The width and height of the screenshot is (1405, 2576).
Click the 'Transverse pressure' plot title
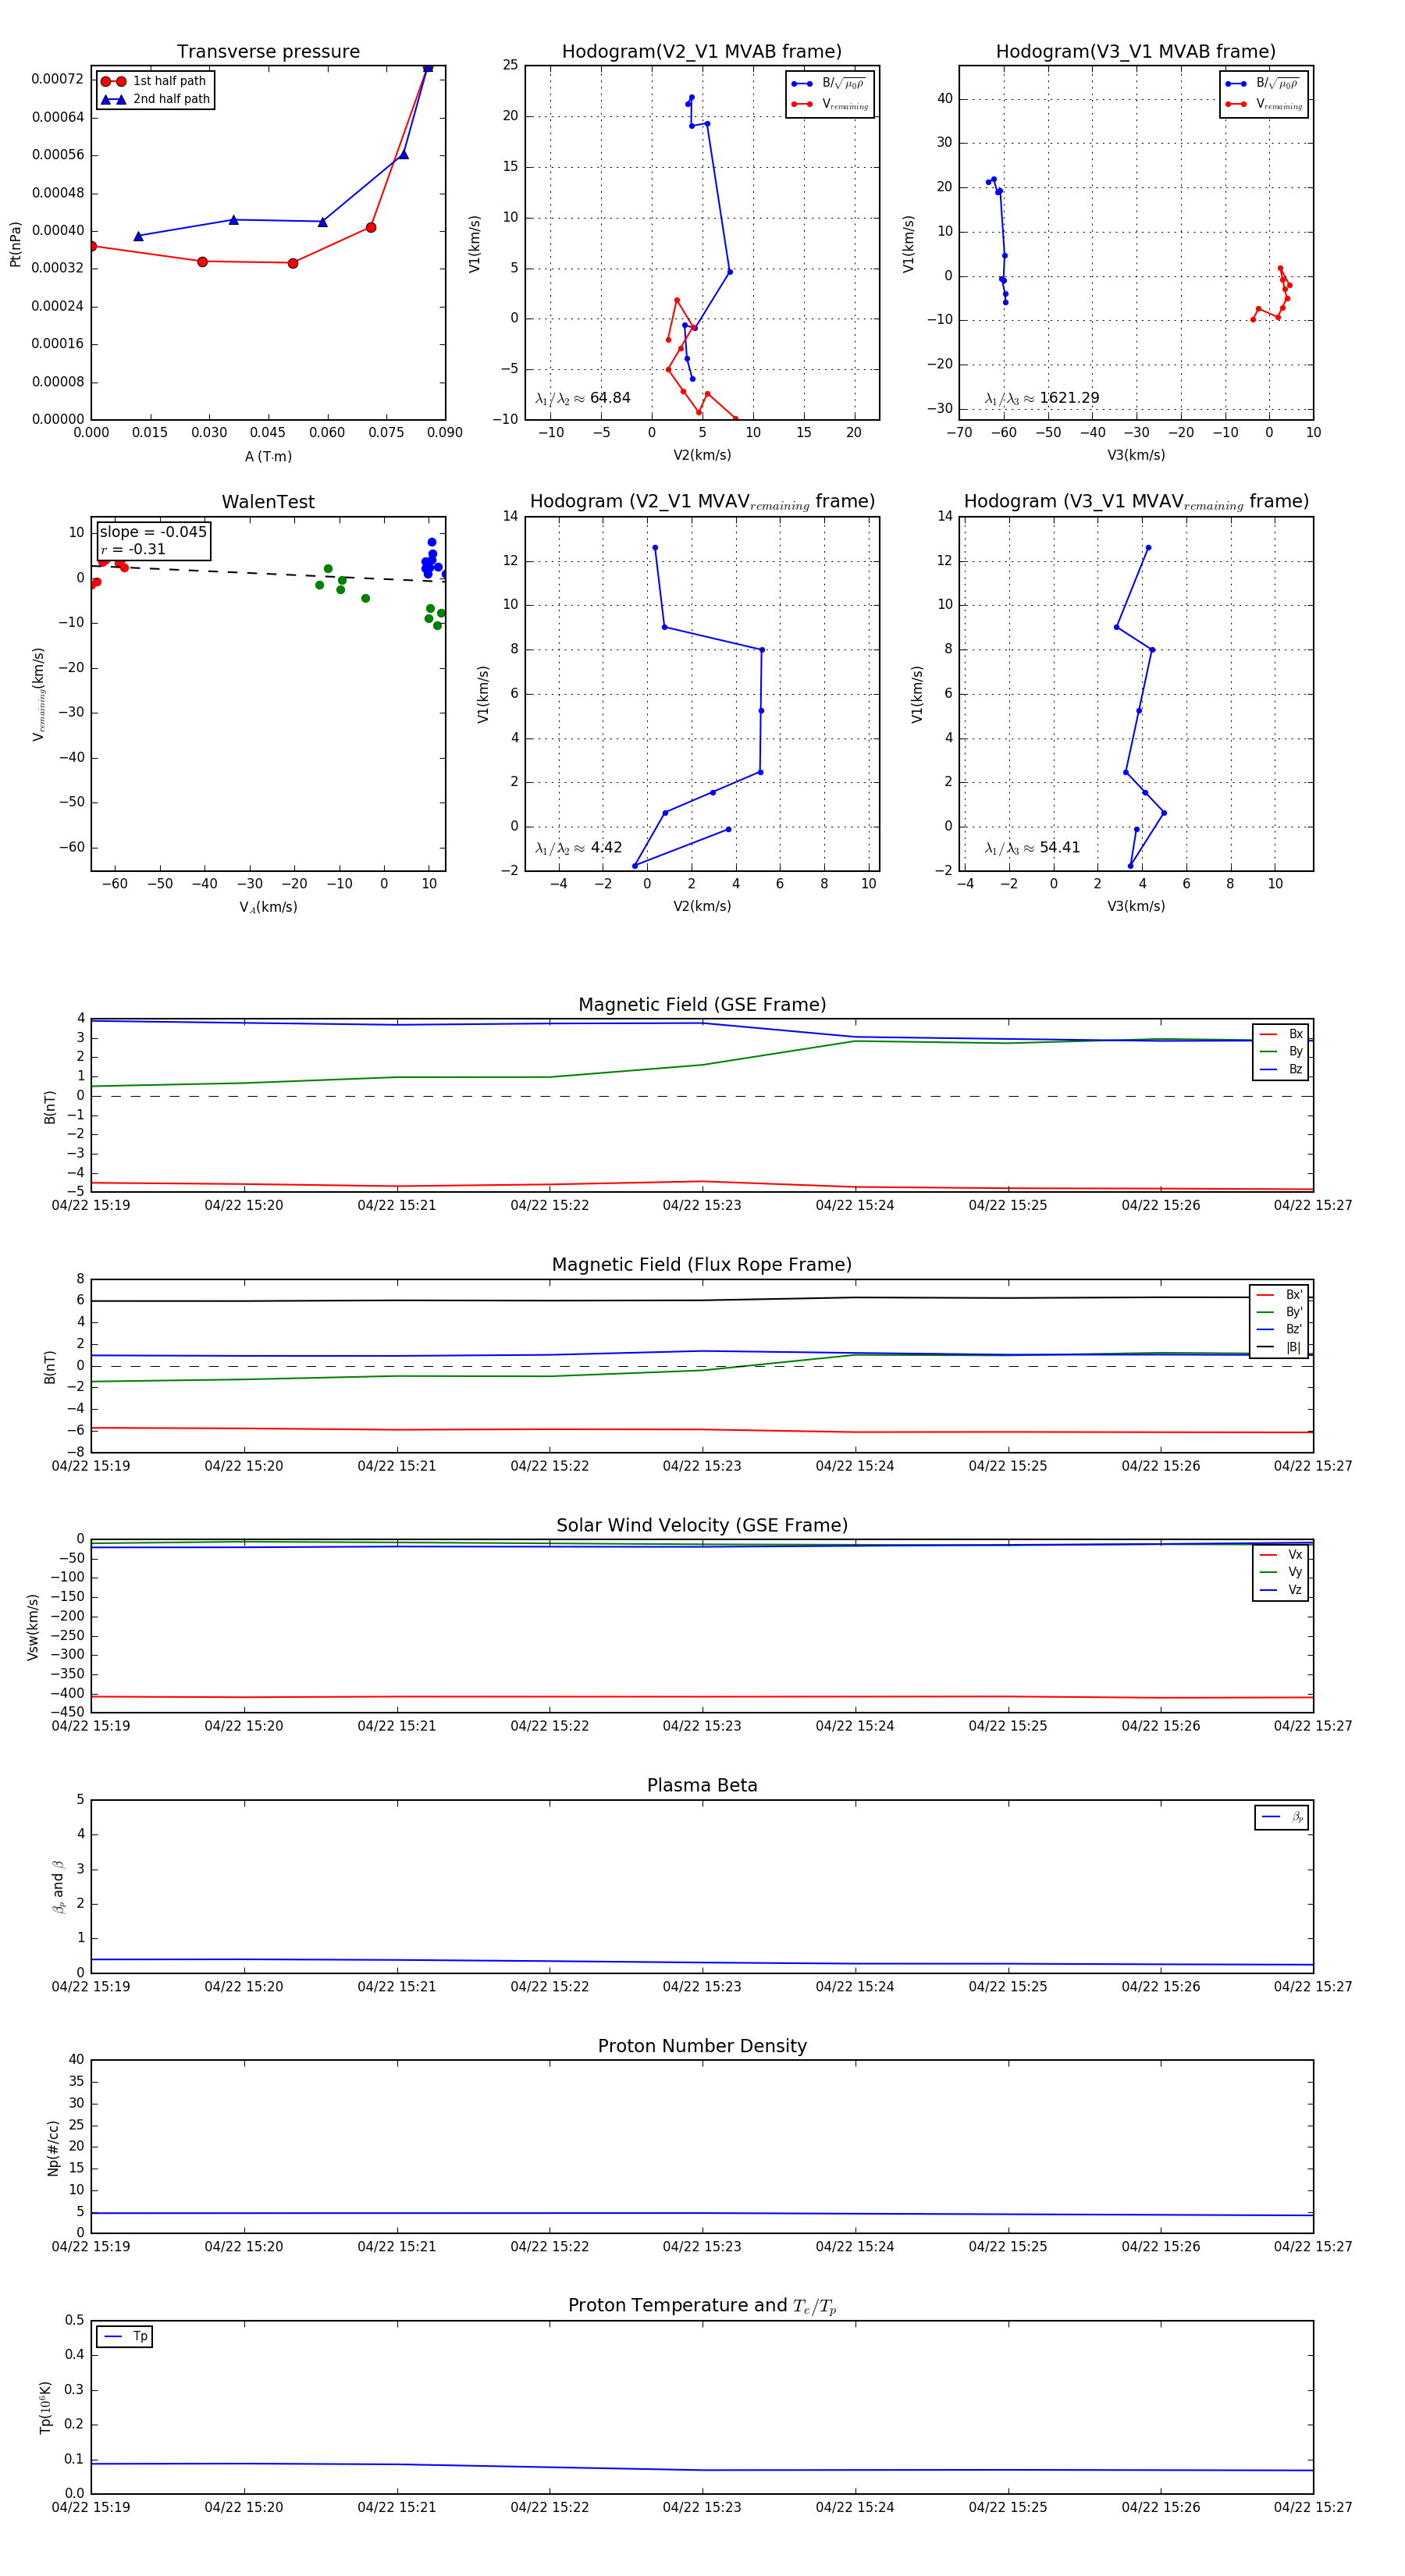[268, 52]
